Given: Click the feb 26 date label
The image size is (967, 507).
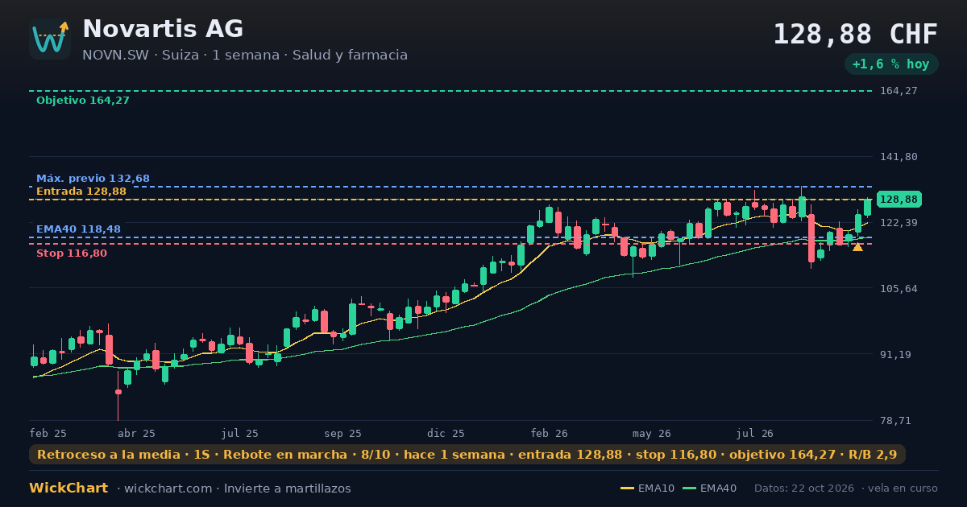Looking at the screenshot, I should [550, 434].
